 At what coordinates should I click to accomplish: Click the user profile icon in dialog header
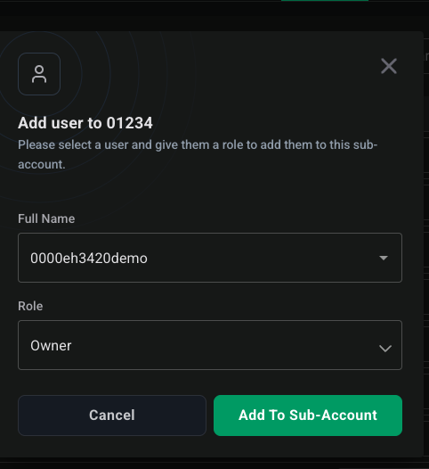pos(39,74)
